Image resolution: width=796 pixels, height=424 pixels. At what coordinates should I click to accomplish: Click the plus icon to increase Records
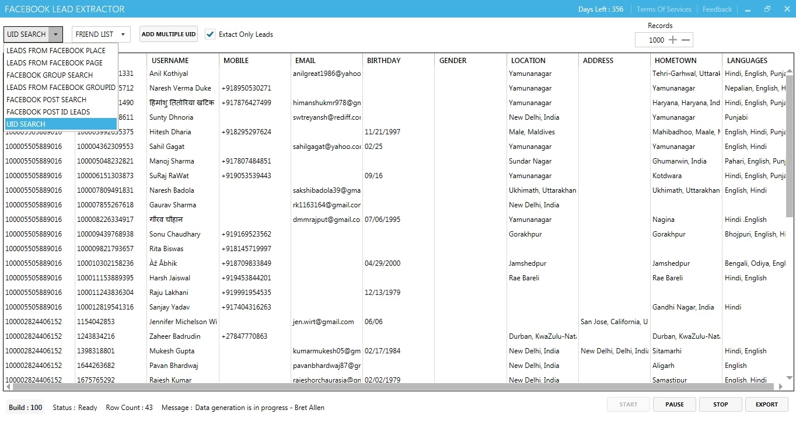(673, 40)
